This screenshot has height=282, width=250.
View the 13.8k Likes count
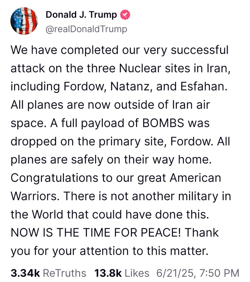tap(108, 273)
